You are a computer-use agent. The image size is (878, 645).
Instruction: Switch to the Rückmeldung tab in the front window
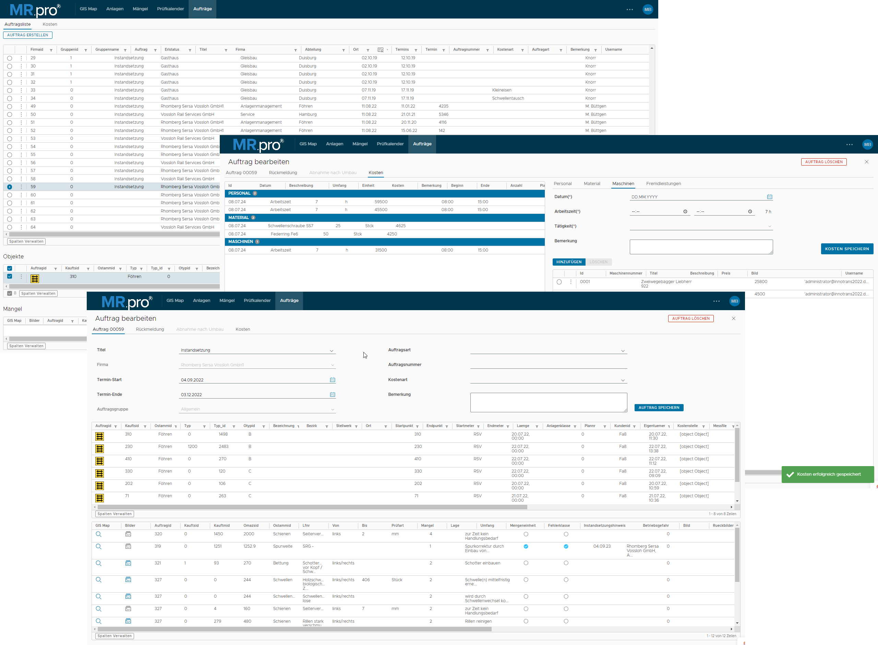coord(150,329)
